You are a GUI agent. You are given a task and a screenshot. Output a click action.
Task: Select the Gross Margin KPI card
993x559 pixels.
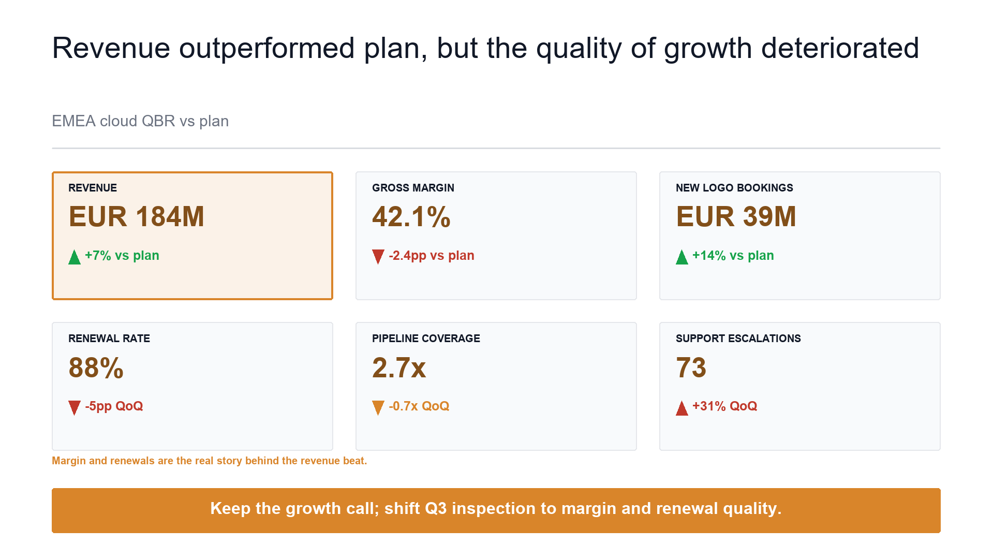(496, 236)
